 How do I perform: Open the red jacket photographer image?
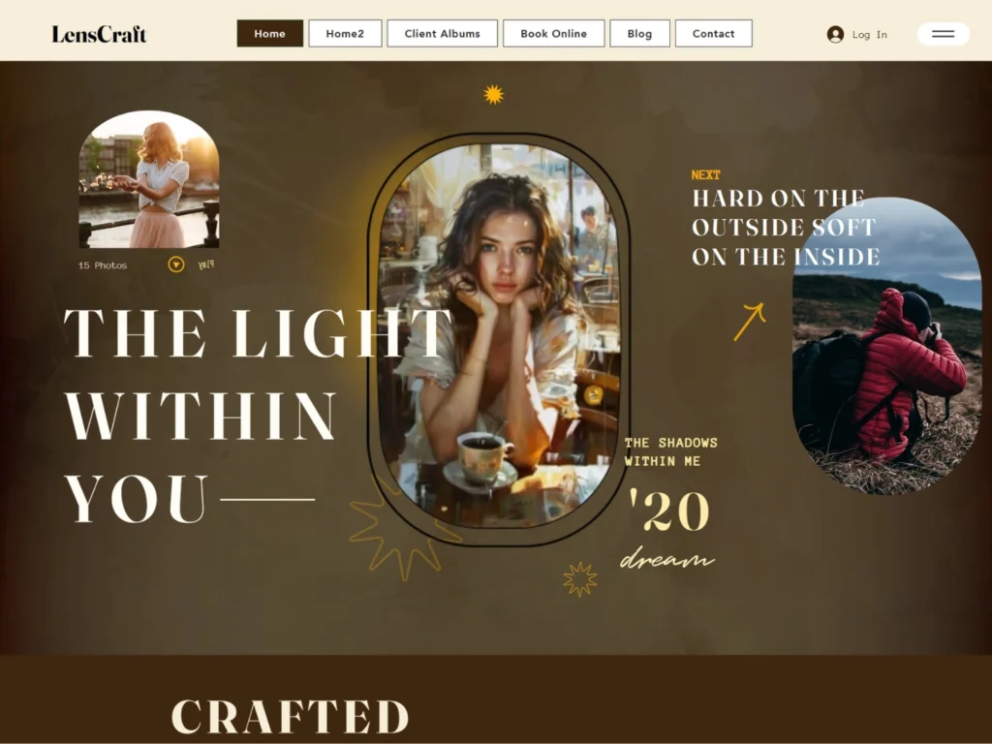(x=887, y=346)
